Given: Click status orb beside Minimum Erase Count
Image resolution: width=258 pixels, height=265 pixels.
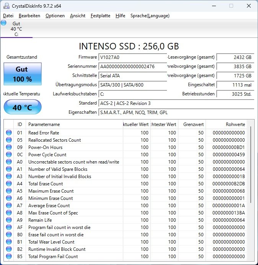Looking at the screenshot, I should (x=9, y=198).
